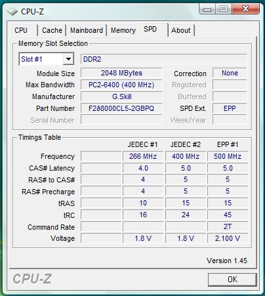Click the EPP #1 500 MHz frequency cell
This screenshot has width=265, height=296.
228,156
